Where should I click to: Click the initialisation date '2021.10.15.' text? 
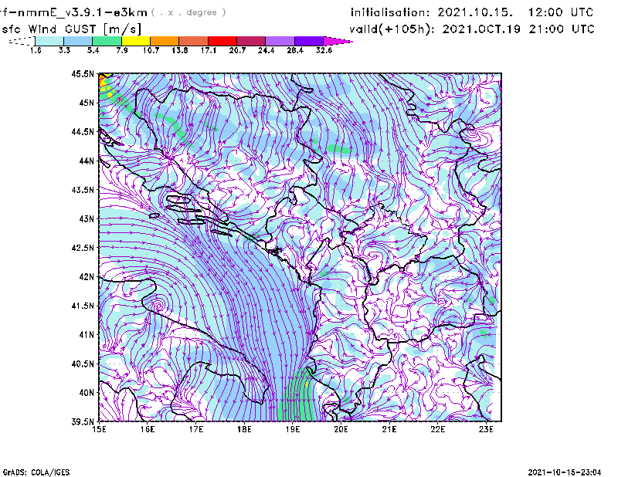pos(475,12)
